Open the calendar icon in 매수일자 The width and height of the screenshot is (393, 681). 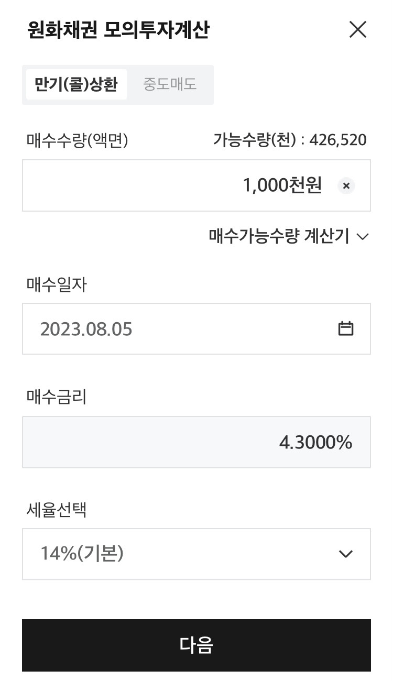pos(346,328)
